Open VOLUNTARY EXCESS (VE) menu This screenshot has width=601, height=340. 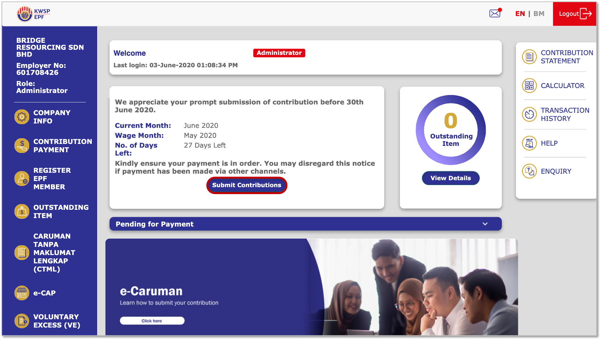pyautogui.click(x=57, y=321)
